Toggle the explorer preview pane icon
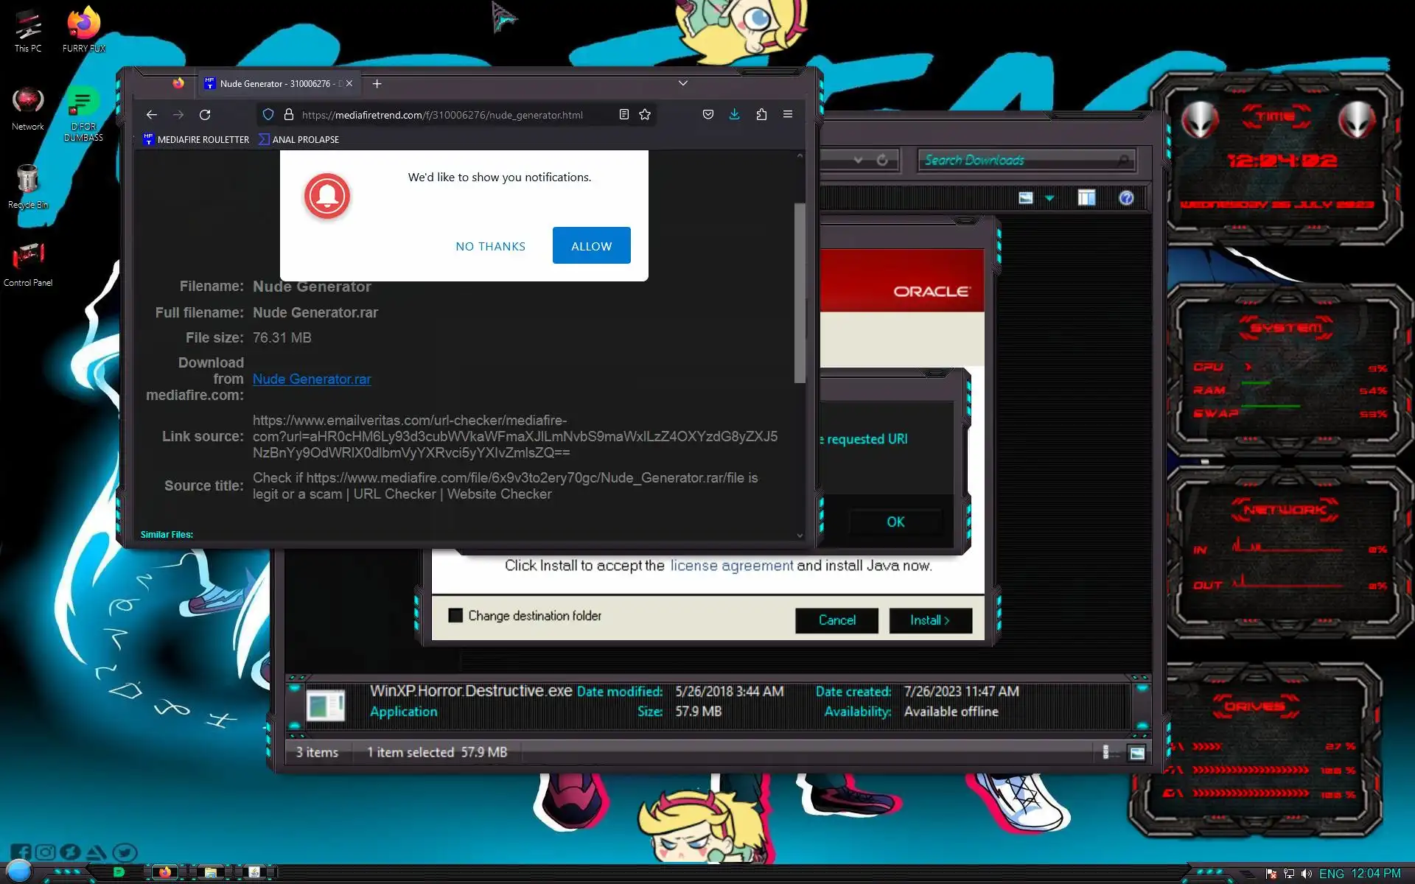 click(1086, 197)
